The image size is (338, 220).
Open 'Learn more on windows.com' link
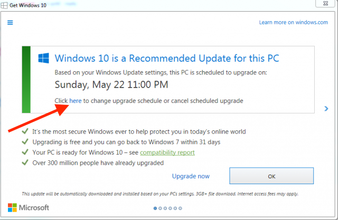pyautogui.click(x=293, y=23)
